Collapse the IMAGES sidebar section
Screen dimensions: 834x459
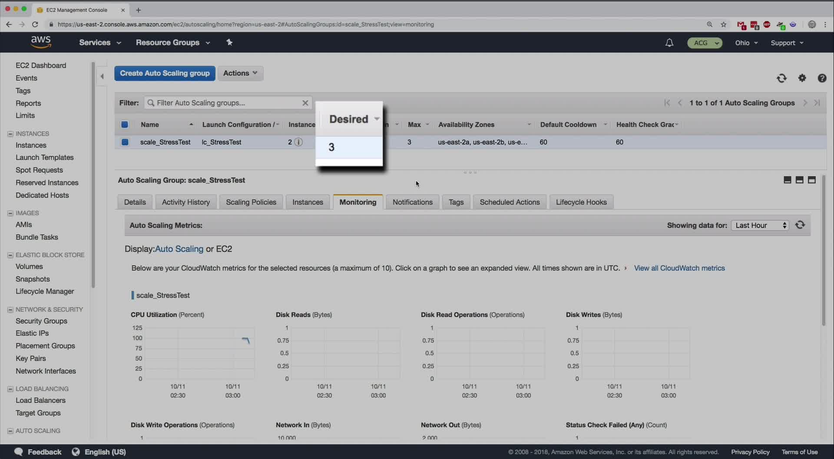[10, 213]
